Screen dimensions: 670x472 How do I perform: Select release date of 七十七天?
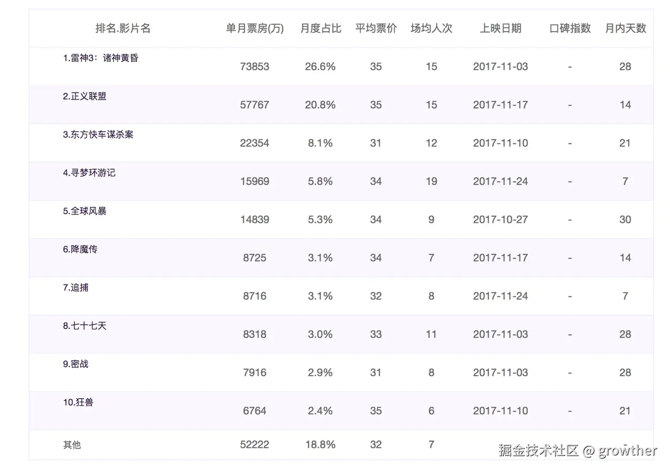pos(500,334)
